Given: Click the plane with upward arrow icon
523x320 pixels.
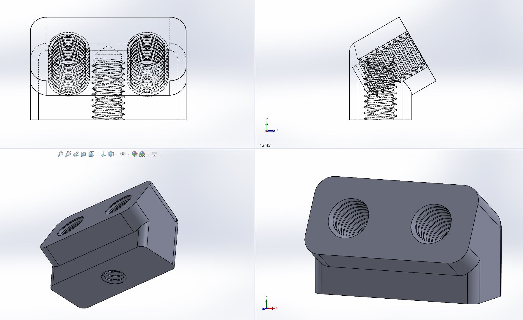Looking at the screenshot, I should [x=103, y=154].
